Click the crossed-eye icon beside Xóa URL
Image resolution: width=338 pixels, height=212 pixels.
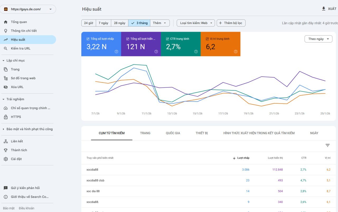tap(6, 87)
